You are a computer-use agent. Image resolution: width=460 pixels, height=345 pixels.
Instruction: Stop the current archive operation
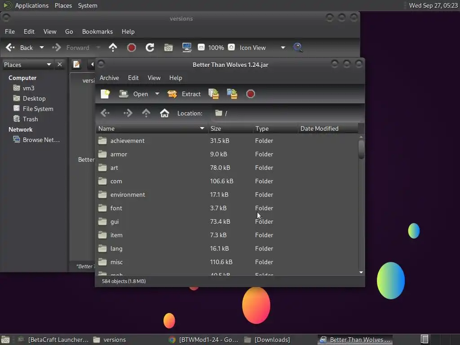tap(251, 94)
